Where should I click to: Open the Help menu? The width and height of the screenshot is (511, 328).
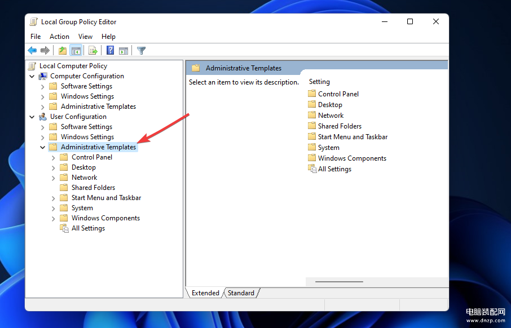pyautogui.click(x=108, y=37)
